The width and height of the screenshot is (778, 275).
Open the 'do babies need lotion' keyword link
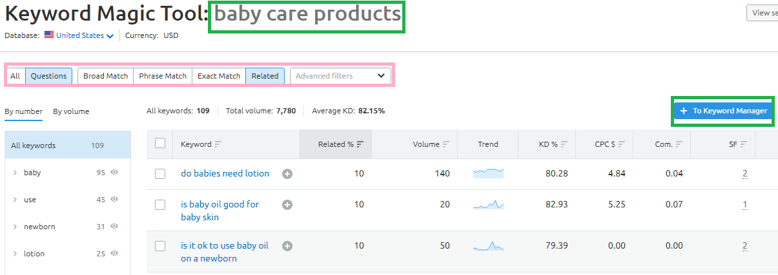225,174
